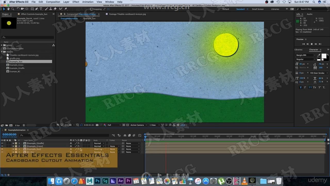Image resolution: width=330 pixels, height=186 pixels.
Task: Hide the Example_Grass layer eye
Action: [x=2, y=146]
